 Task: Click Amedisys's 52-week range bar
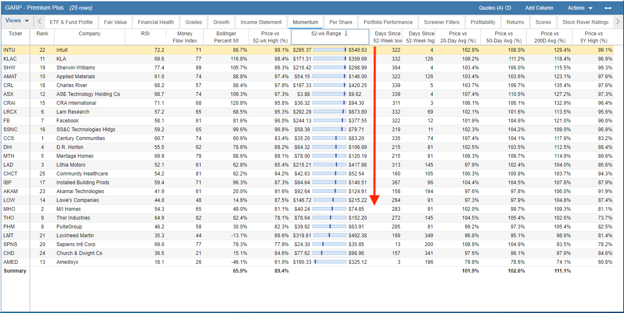[330, 262]
